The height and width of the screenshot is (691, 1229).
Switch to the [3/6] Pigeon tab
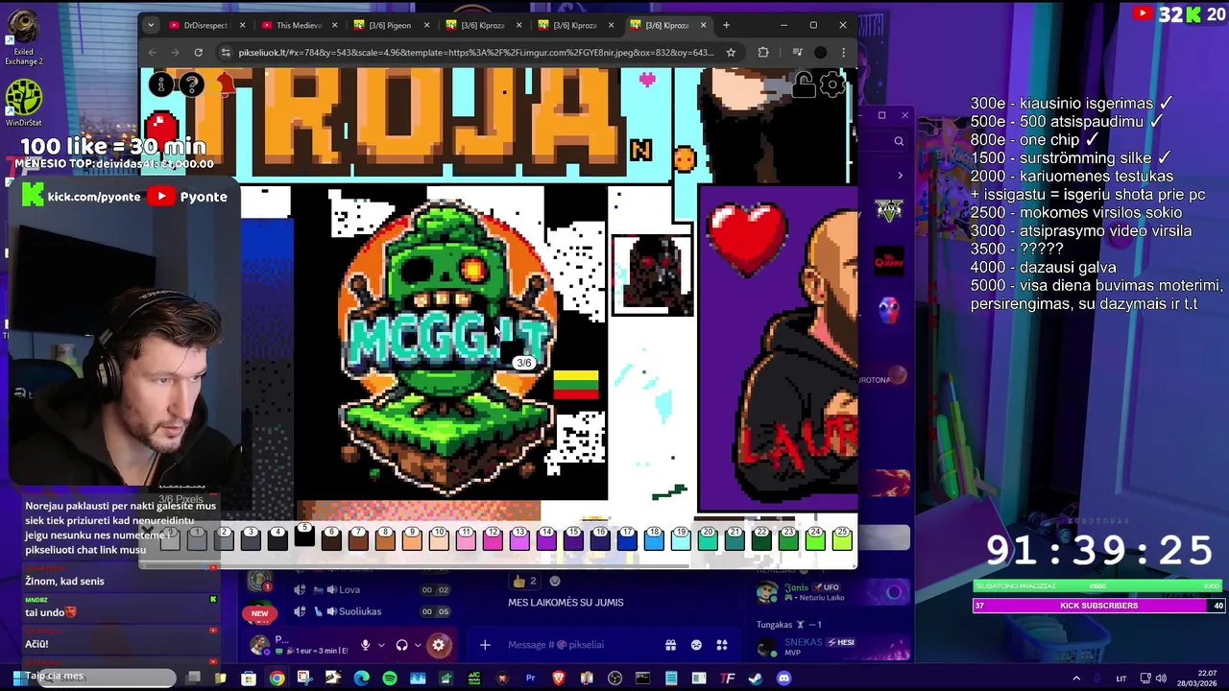(x=389, y=25)
